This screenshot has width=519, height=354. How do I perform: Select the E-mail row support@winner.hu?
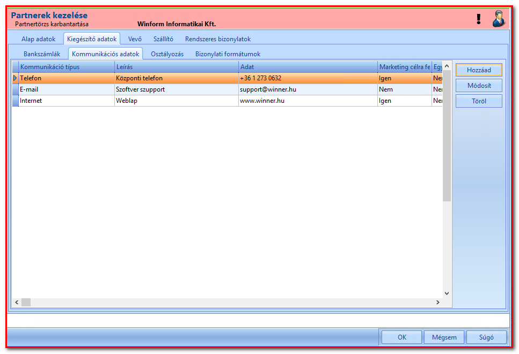coord(228,89)
